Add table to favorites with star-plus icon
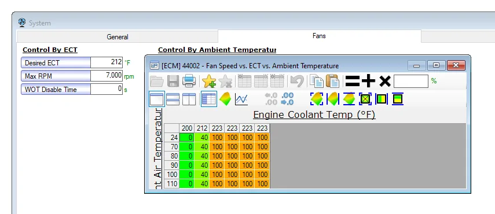 [x=208, y=82]
